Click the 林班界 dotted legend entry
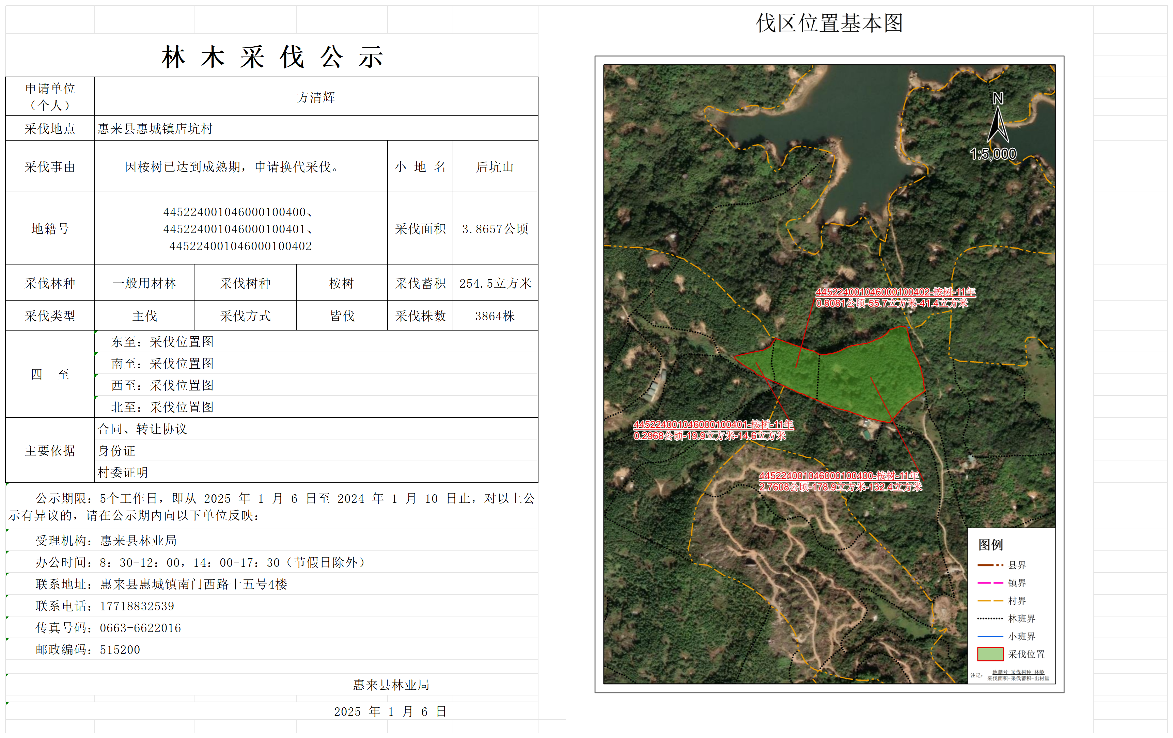Image resolution: width=1173 pixels, height=738 pixels. tap(1006, 618)
